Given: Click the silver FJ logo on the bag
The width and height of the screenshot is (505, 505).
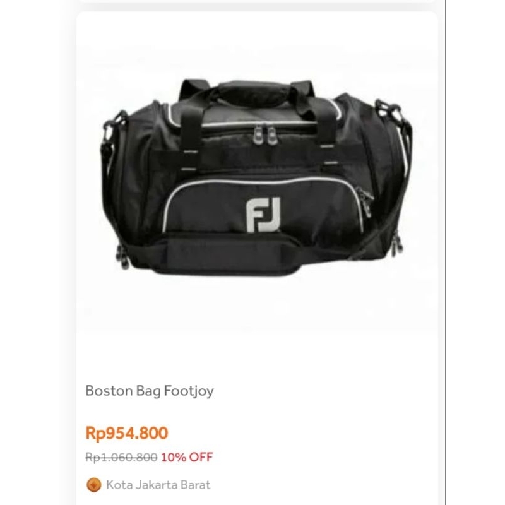Looking at the screenshot, I should (263, 215).
